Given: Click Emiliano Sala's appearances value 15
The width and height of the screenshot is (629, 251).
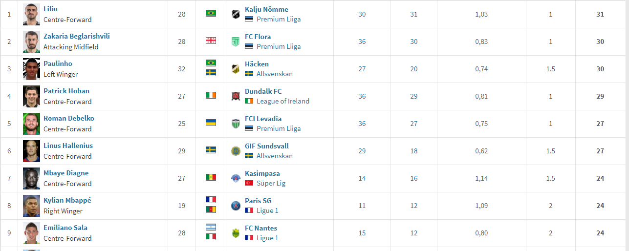Looking at the screenshot, I should (362, 233).
